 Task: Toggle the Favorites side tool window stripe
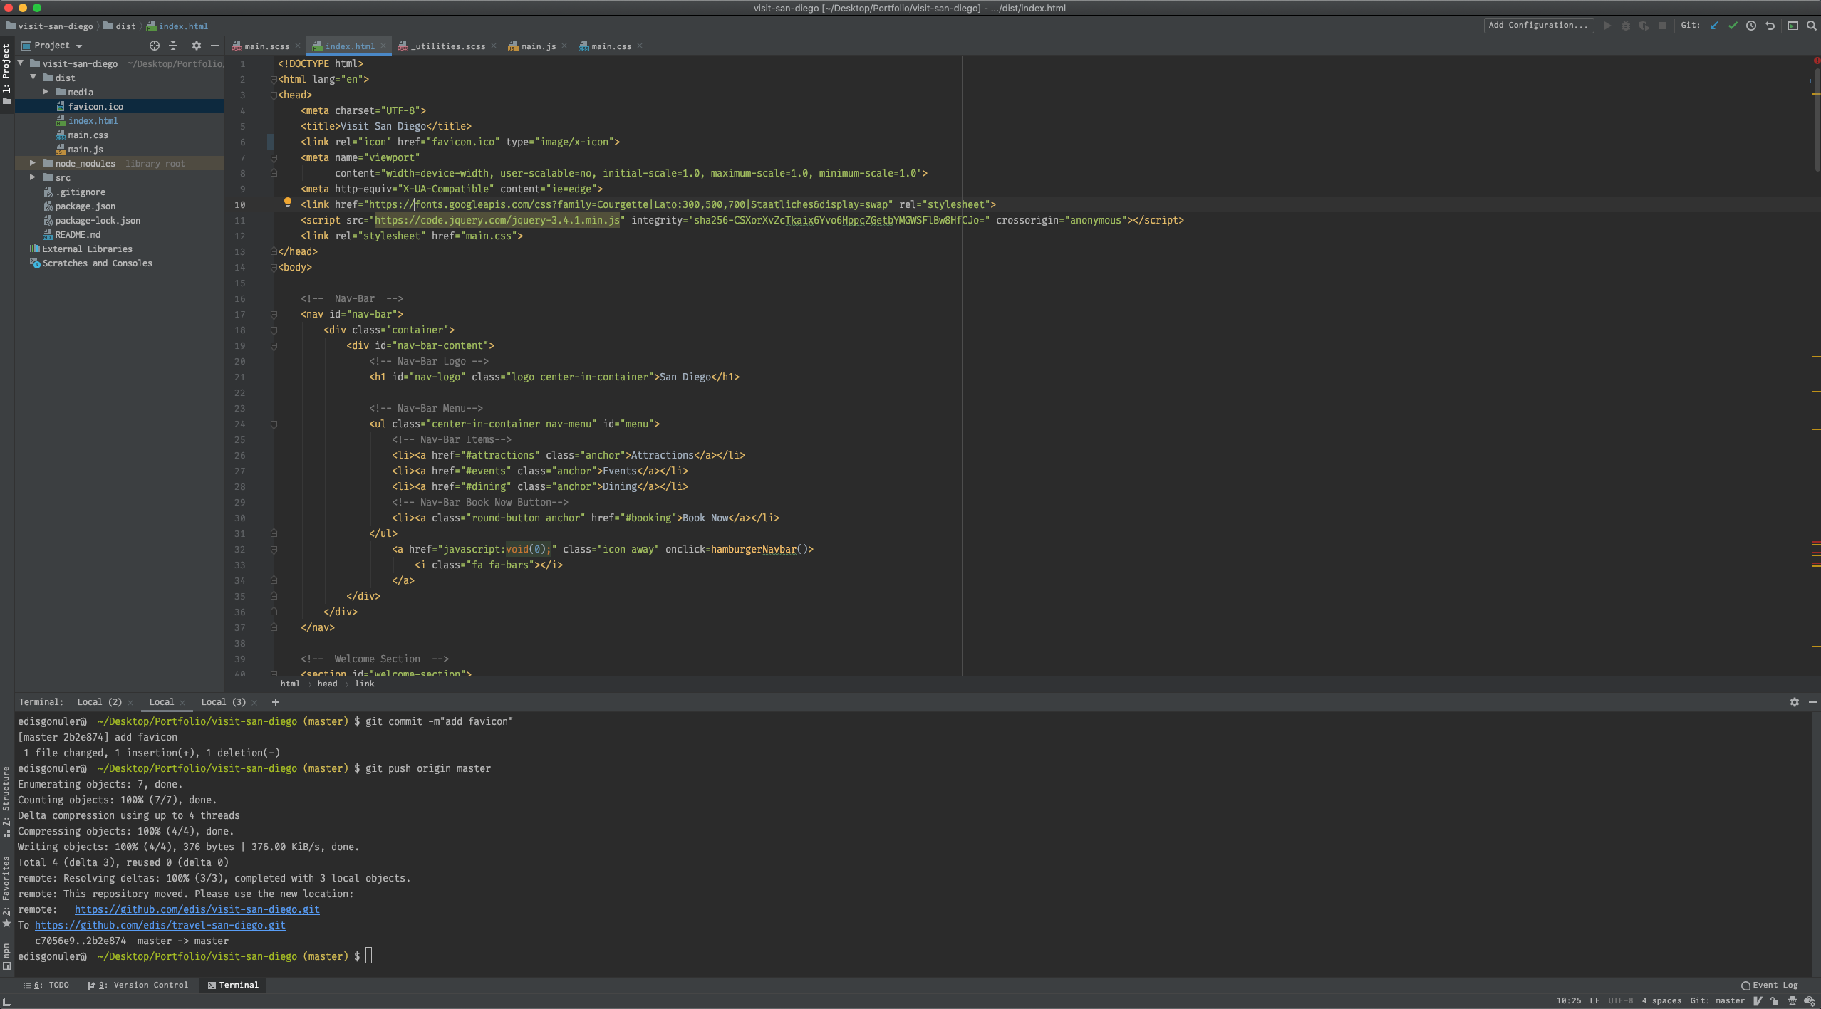6,892
